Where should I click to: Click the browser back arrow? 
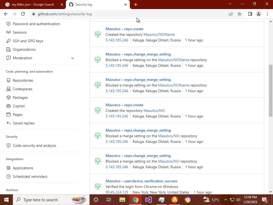(6, 14)
